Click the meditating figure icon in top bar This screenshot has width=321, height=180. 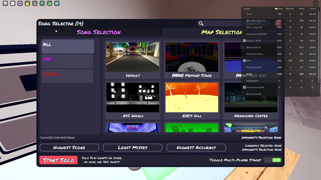click(x=35, y=3)
